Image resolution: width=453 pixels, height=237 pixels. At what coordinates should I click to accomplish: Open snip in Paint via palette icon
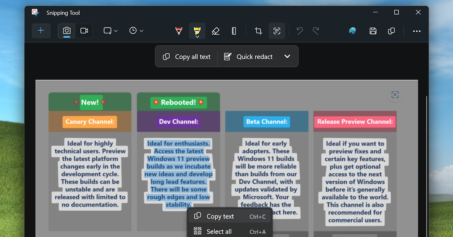353,31
